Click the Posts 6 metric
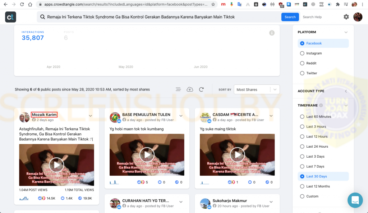Viewport: 368px width, 213px height. click(69, 36)
